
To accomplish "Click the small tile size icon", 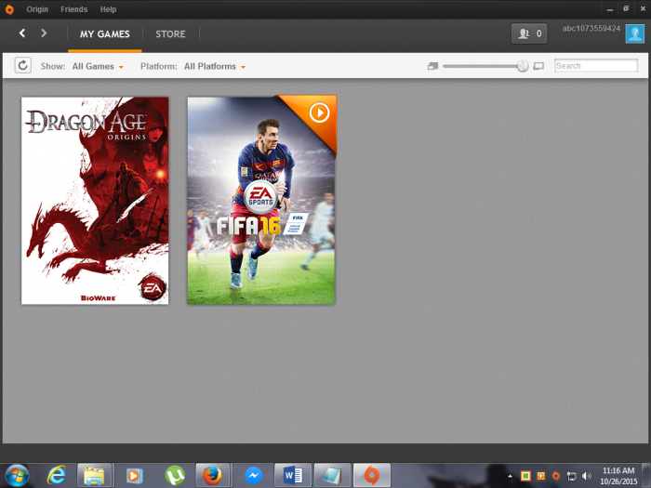I will (x=432, y=66).
